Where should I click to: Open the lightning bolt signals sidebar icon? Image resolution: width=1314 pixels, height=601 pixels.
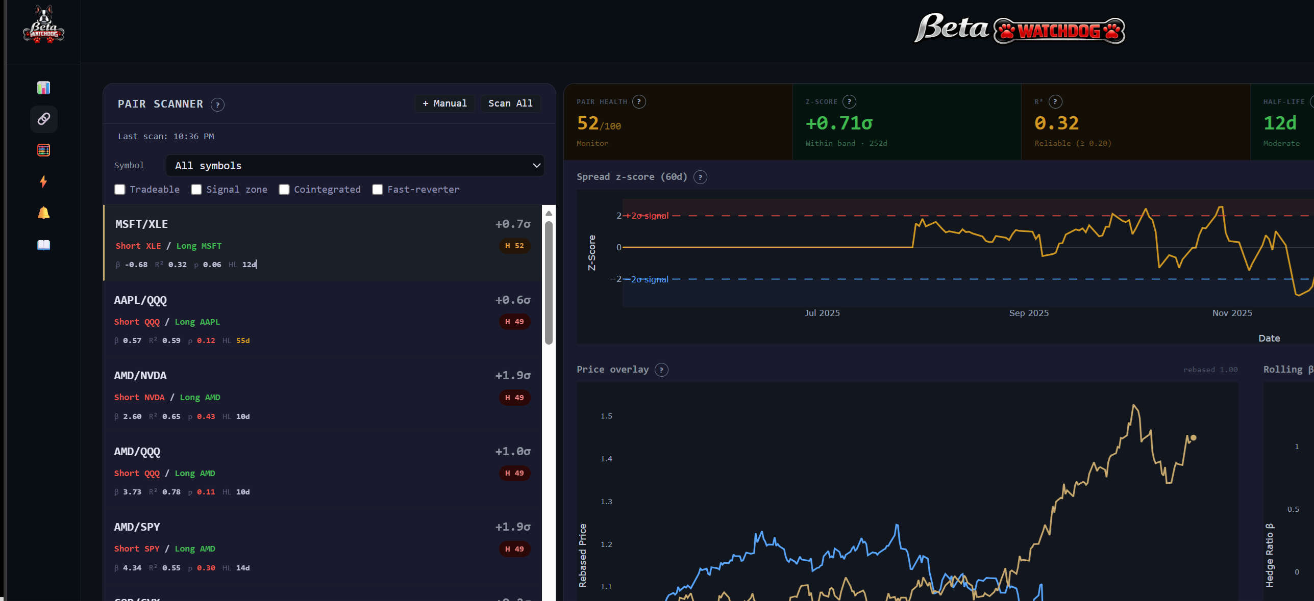44,181
